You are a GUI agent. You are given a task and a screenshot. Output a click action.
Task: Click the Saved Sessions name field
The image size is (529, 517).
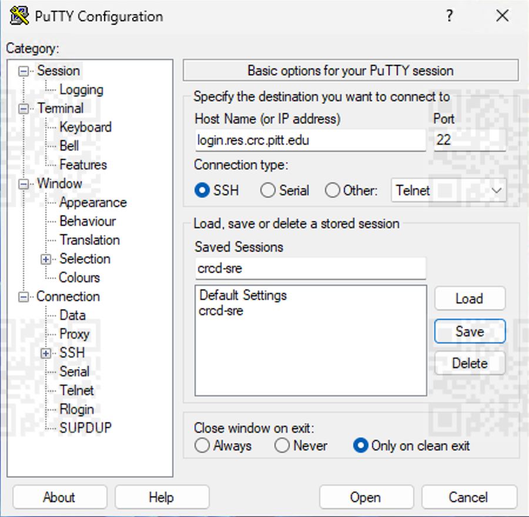tap(310, 268)
